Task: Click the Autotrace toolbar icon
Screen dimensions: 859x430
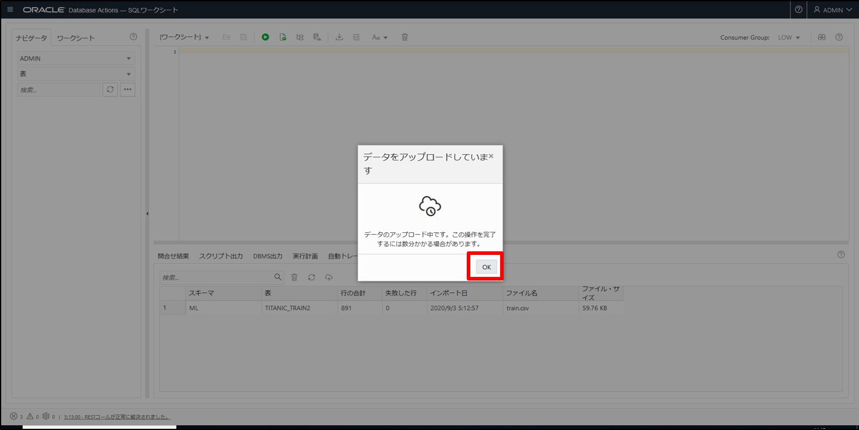Action: [317, 37]
